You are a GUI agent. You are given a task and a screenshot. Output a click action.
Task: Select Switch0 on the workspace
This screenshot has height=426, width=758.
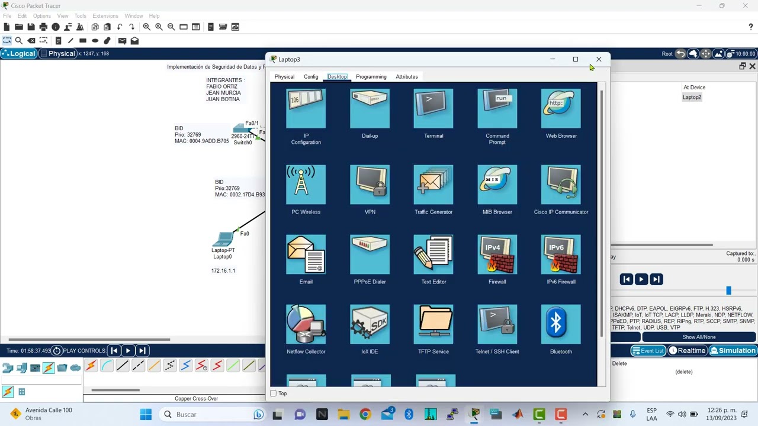click(243, 129)
